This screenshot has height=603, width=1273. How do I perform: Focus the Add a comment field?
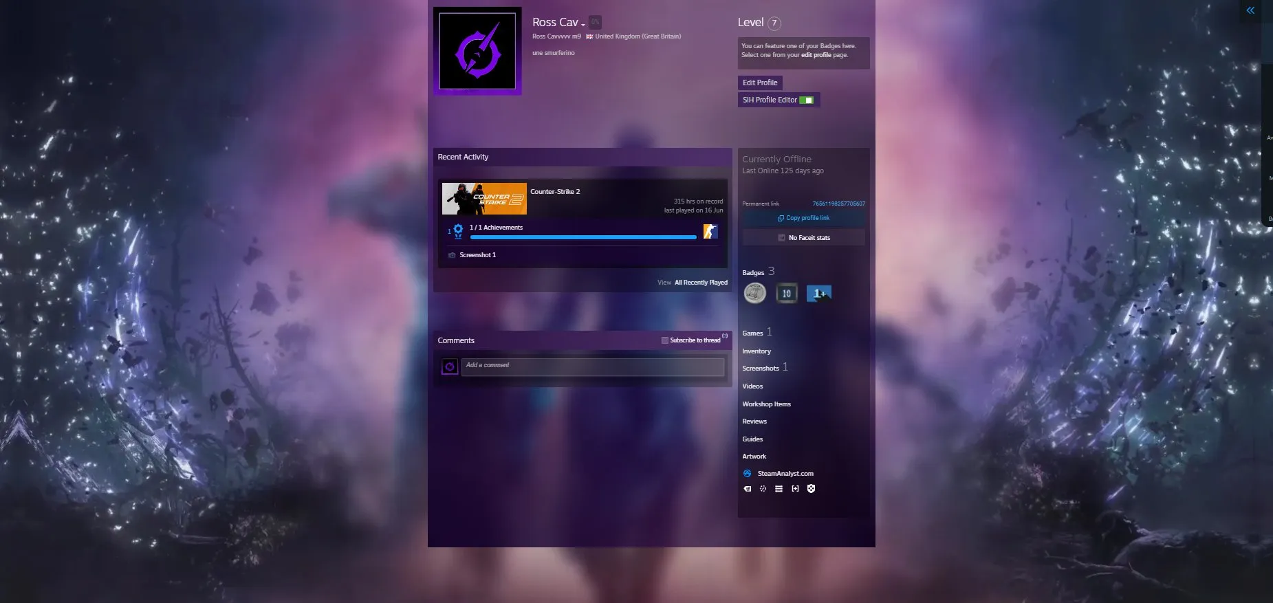[593, 367]
